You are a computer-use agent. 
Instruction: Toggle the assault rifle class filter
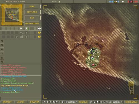click(x=50, y=102)
